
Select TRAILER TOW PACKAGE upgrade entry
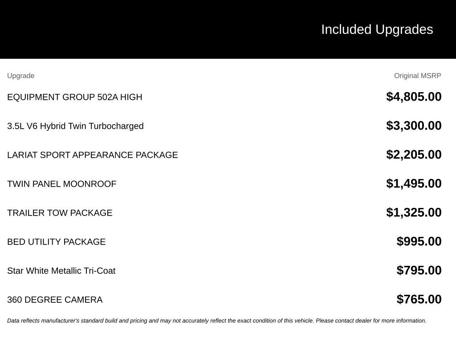[x=60, y=212]
